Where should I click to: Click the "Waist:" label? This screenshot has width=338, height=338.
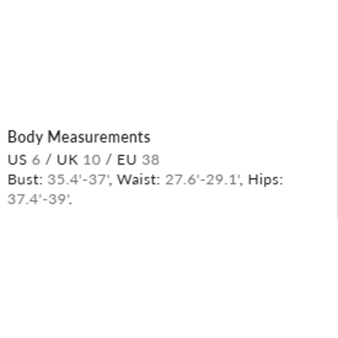coord(139,180)
